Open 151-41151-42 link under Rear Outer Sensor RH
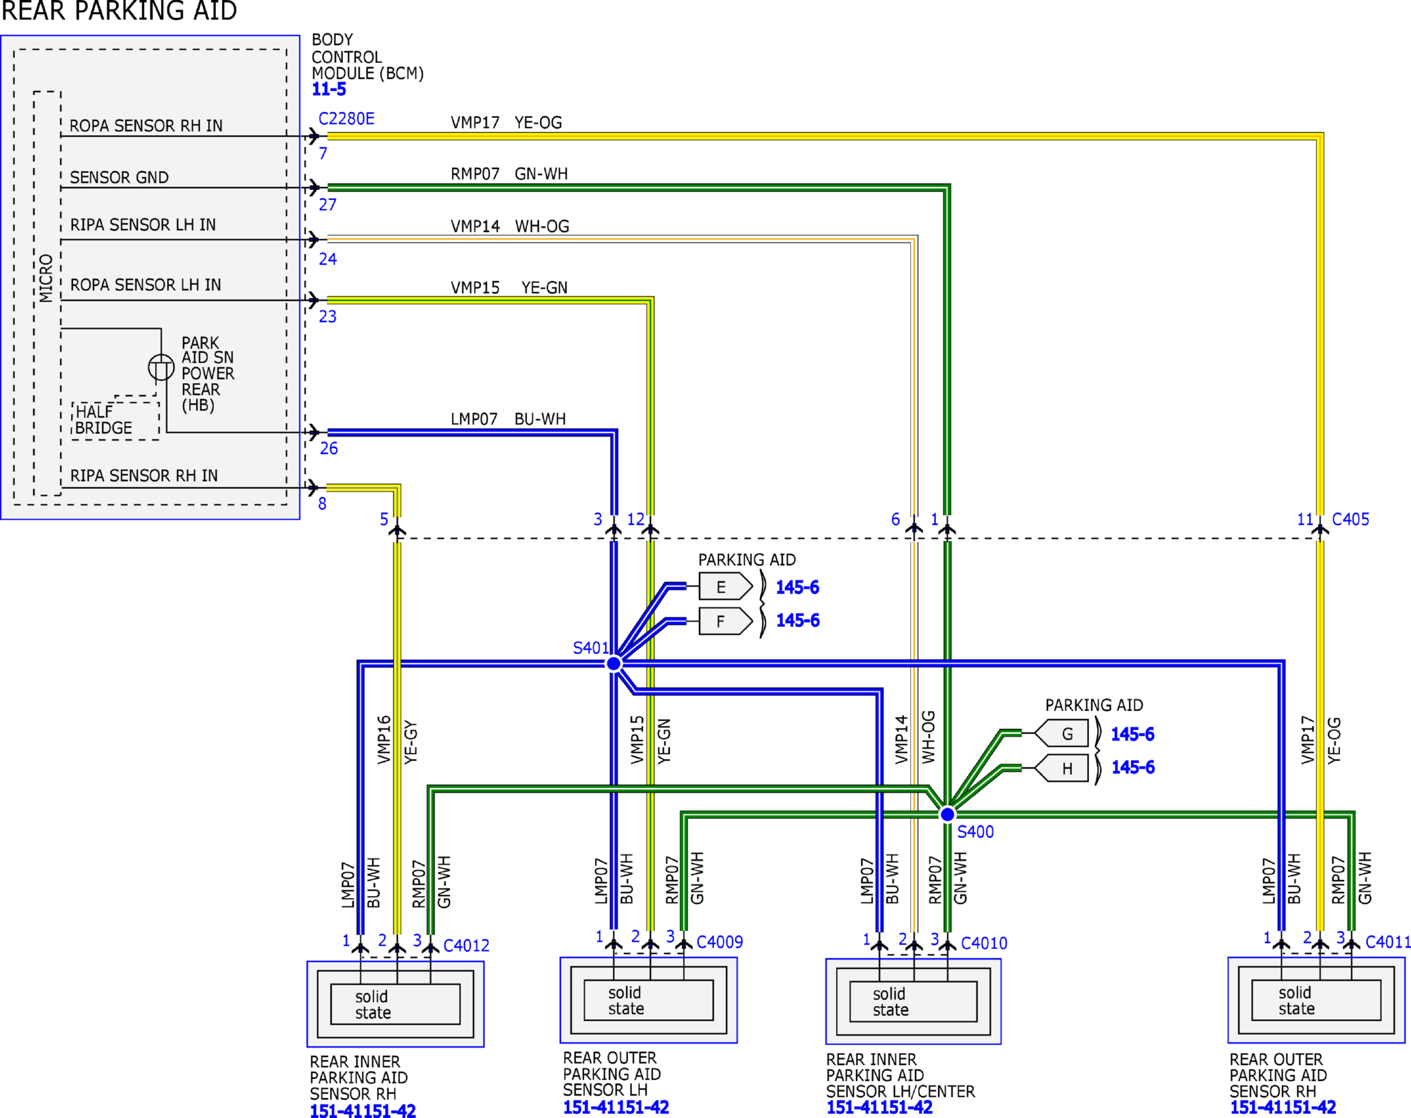Screen dimensions: 1411x1118 [x=1283, y=1107]
